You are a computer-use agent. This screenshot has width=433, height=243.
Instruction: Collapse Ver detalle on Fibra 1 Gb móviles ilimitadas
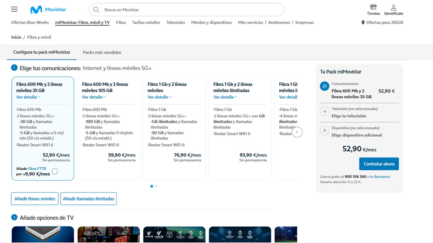point(226,97)
